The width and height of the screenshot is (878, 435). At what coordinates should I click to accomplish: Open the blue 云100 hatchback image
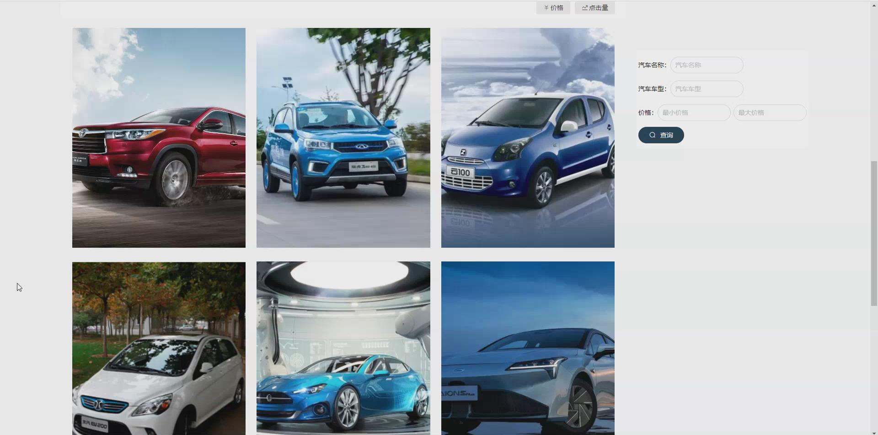[x=528, y=138]
